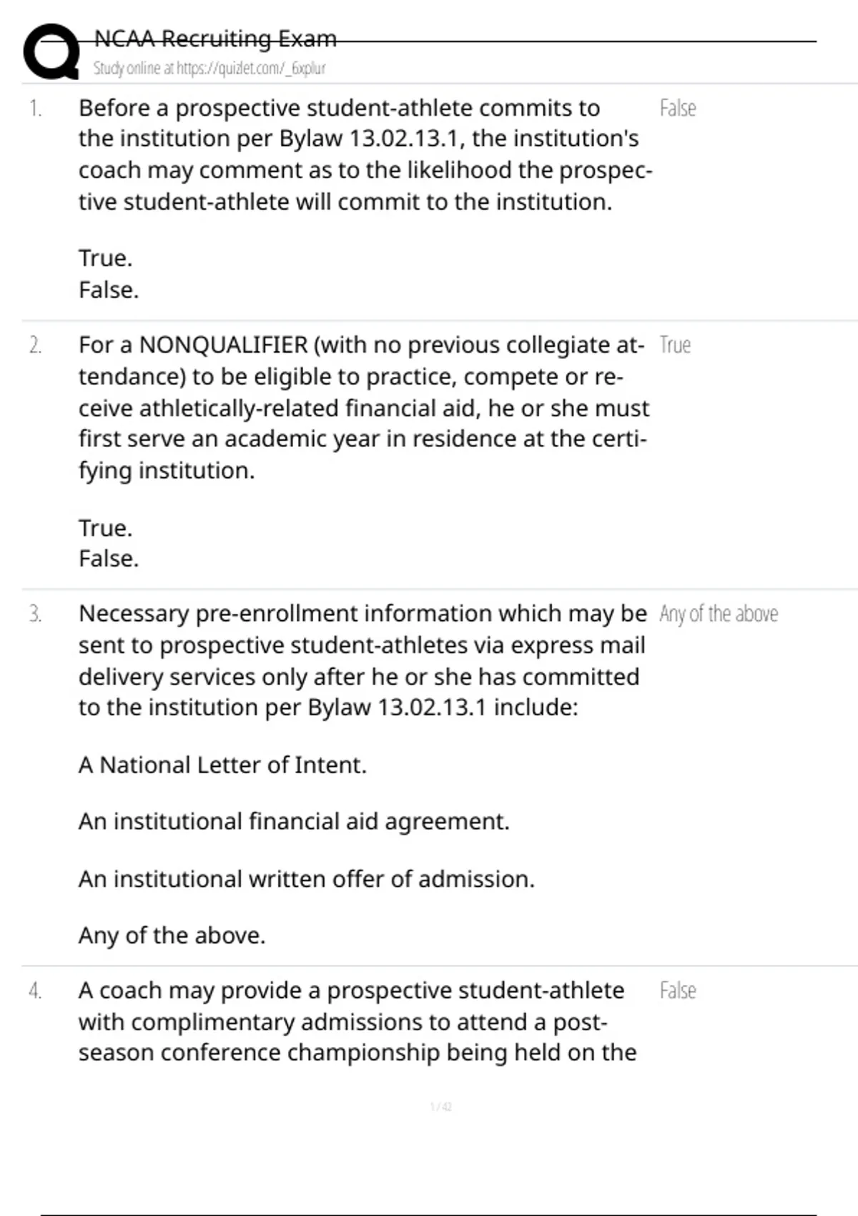This screenshot has height=1216, width=858.
Task: Click the gray 'Any of the above' answer
Action: (x=718, y=614)
